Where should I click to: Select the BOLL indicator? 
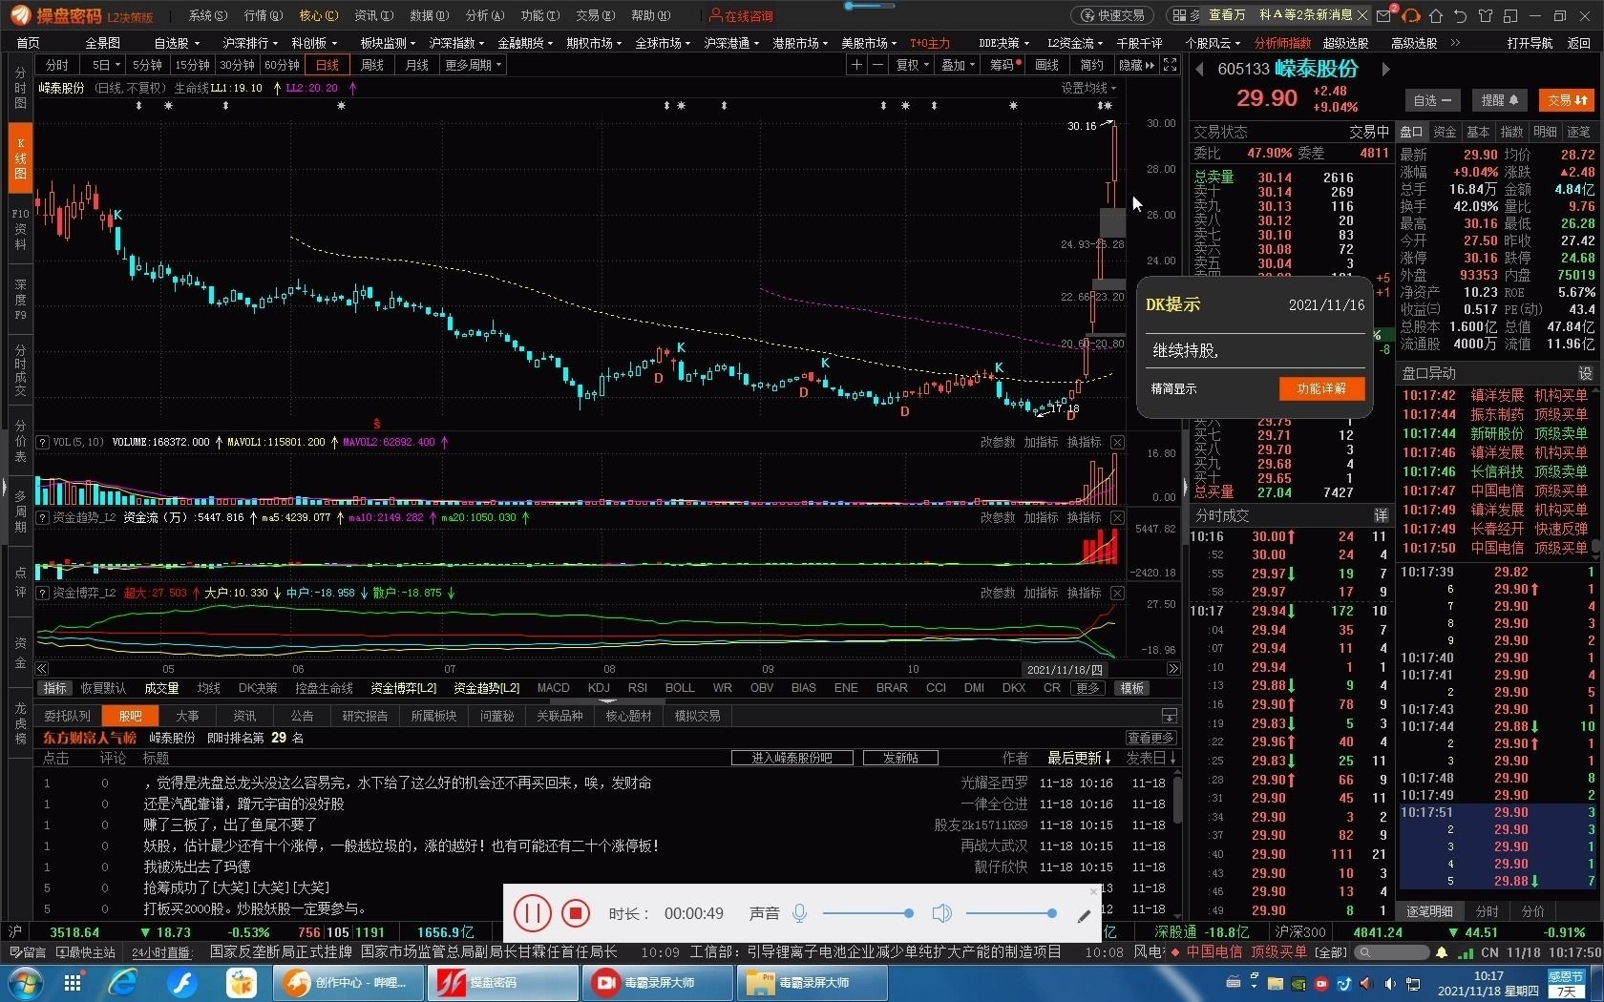click(680, 688)
